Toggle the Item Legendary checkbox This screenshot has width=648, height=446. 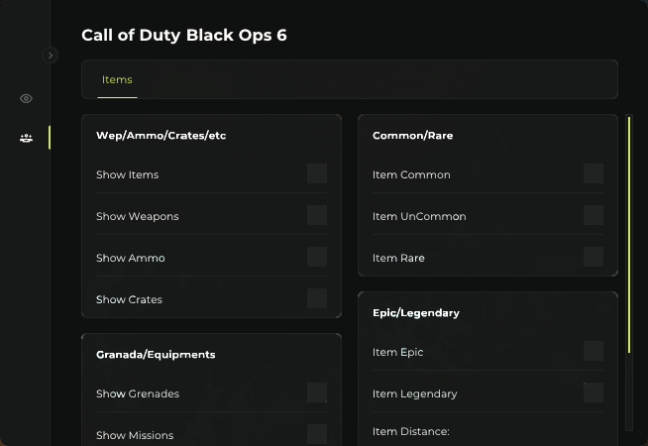[594, 392]
